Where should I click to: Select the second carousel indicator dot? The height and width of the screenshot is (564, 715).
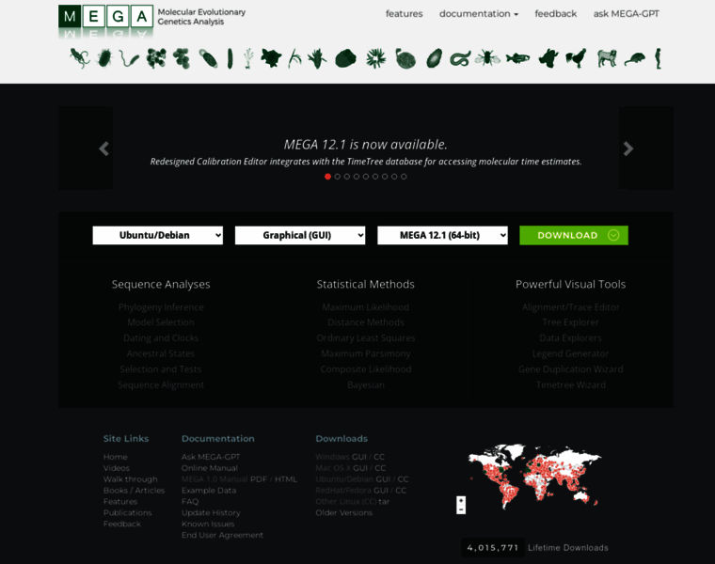click(x=338, y=177)
